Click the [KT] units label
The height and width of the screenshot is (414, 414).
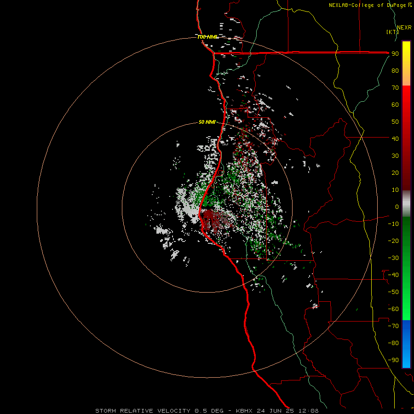point(393,32)
